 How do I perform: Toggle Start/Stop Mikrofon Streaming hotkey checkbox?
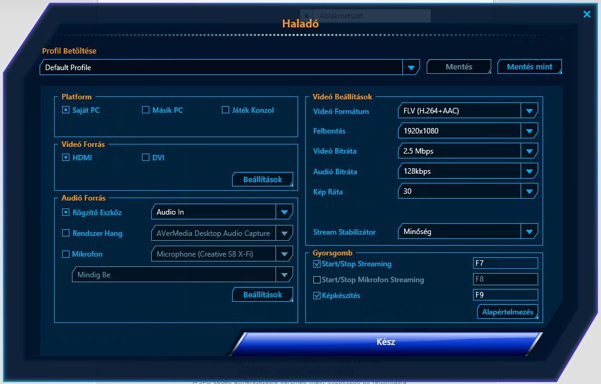pos(317,280)
